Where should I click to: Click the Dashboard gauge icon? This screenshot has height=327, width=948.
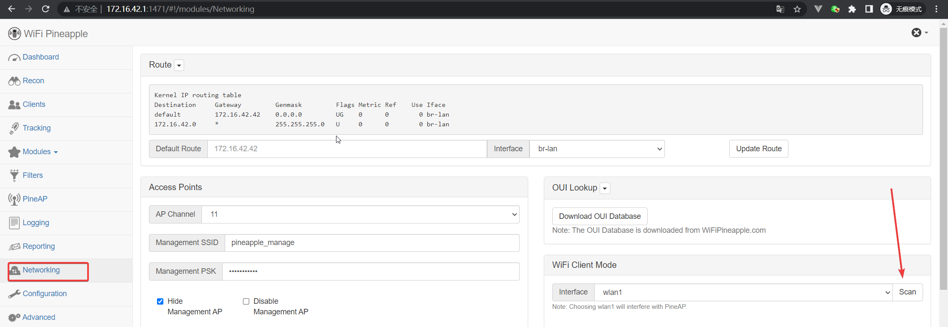(14, 57)
